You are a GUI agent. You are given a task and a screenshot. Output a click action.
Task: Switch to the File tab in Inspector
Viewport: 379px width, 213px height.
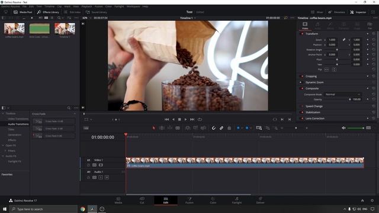[x=370, y=25]
